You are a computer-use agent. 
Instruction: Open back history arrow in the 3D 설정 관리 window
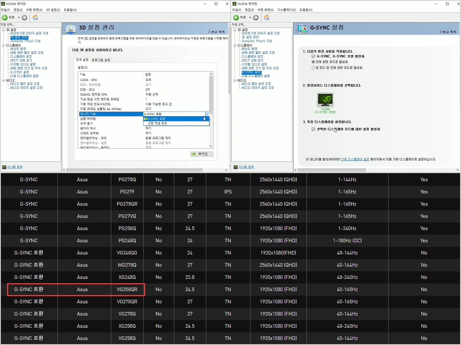pos(19,18)
